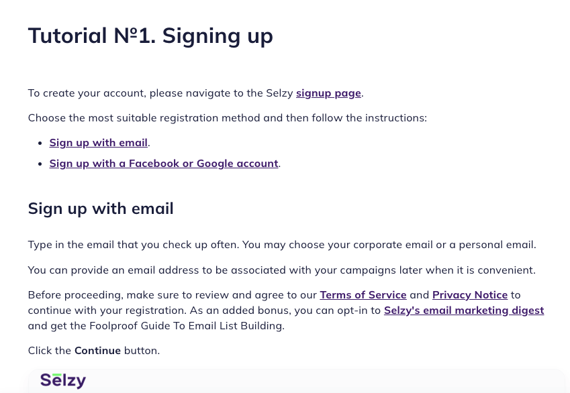Click the sentence about associating email with campaigns

coord(282,270)
